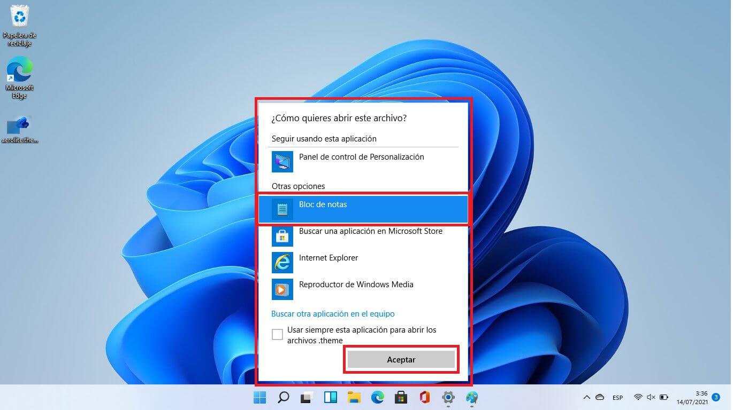733x410 pixels.
Task: Open Wi-Fi network icon in tray
Action: click(638, 397)
